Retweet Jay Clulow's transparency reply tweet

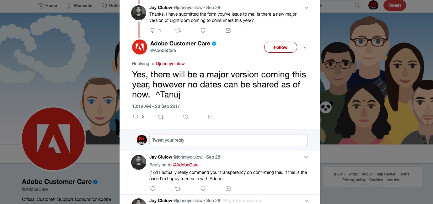pyautogui.click(x=178, y=189)
